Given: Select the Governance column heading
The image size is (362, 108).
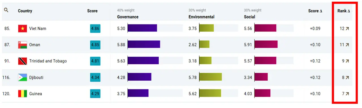Looking at the screenshot, I should pyautogui.click(x=128, y=17).
